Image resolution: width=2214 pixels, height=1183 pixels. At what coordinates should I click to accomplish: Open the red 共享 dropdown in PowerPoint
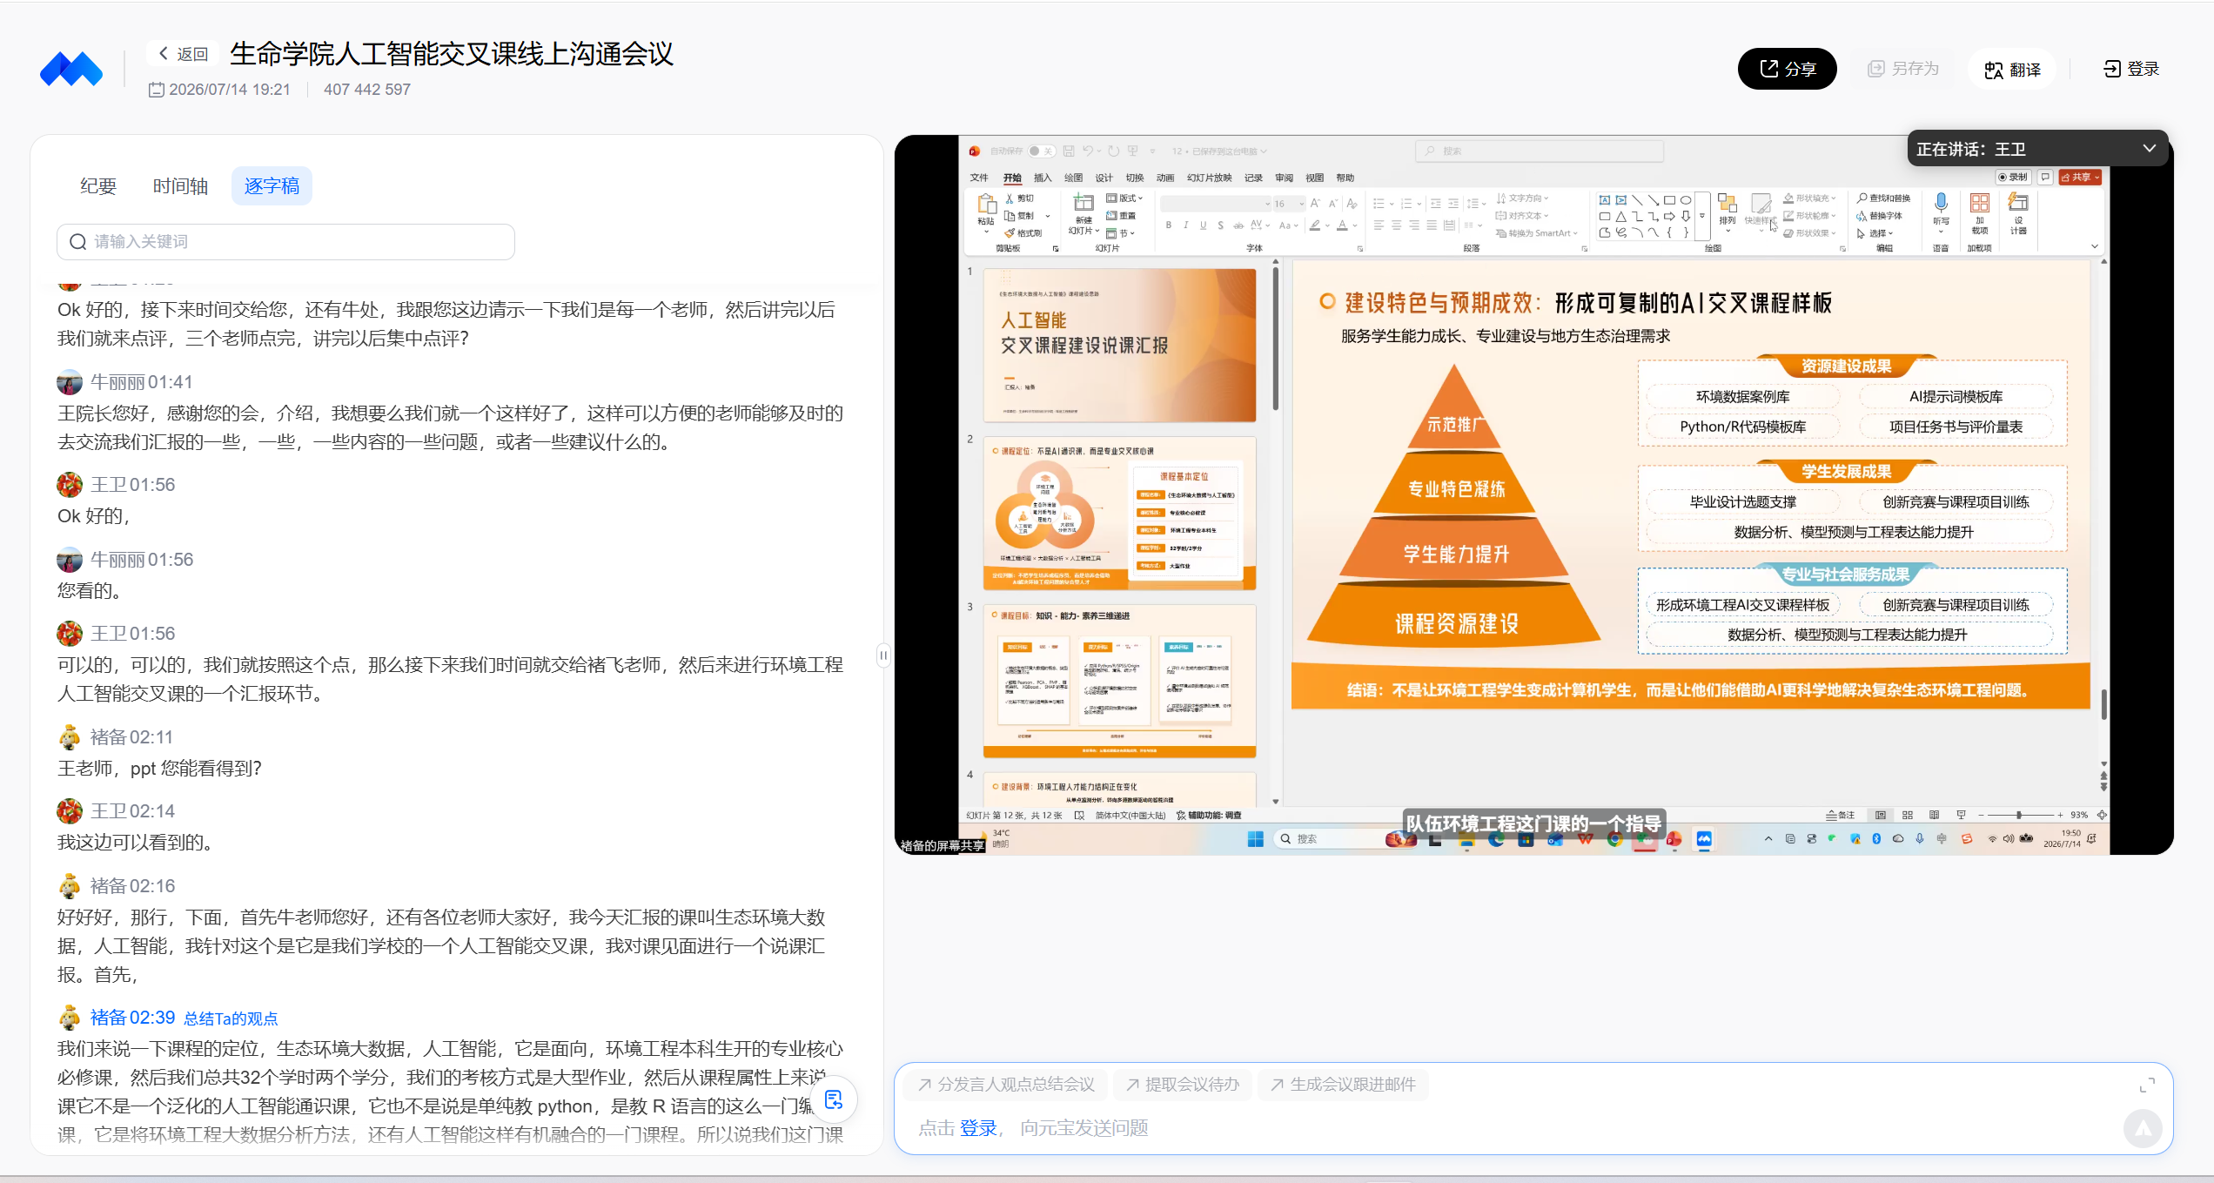pyautogui.click(x=2080, y=177)
